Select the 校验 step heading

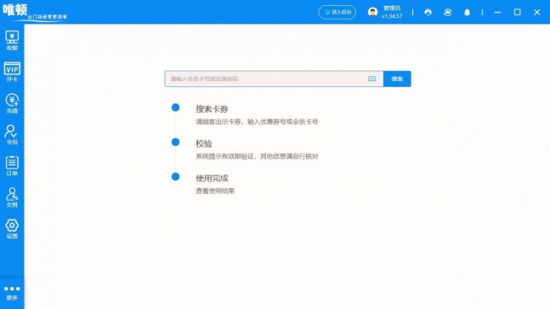click(x=204, y=144)
